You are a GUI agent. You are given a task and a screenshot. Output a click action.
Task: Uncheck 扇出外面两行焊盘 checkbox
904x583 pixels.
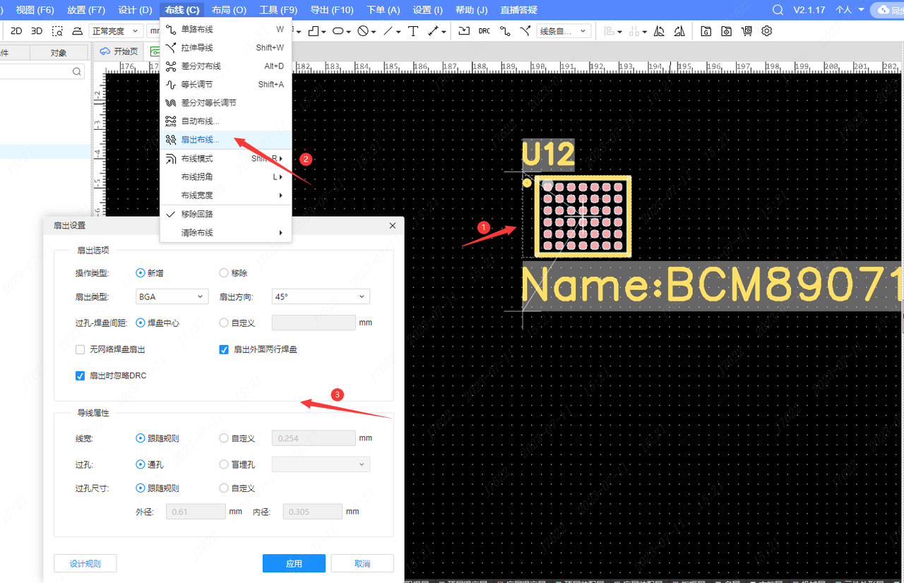(224, 349)
